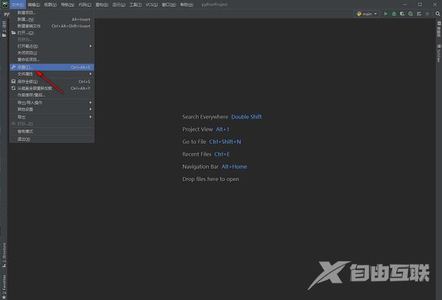Toggle 省电模式 (Power Save Mode)
This screenshot has height=300, width=442.
[x=25, y=131]
